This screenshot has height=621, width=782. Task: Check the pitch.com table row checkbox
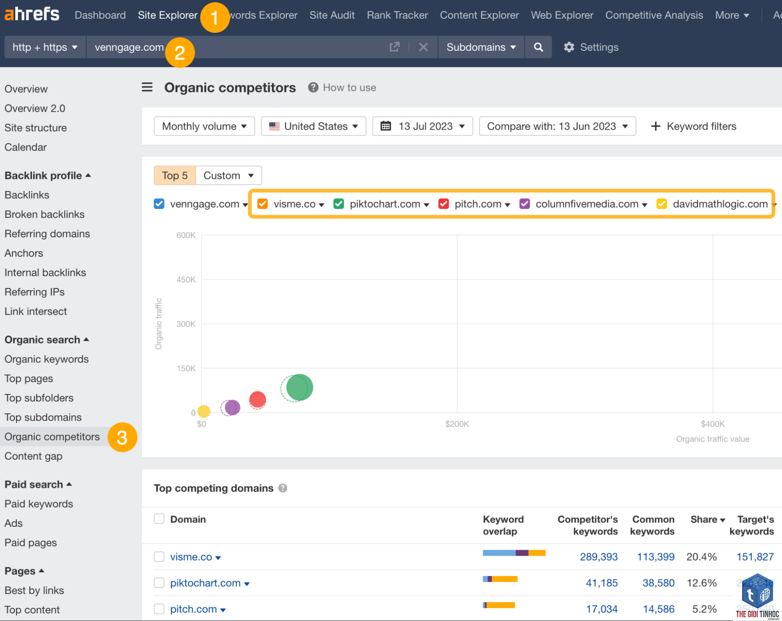(159, 609)
